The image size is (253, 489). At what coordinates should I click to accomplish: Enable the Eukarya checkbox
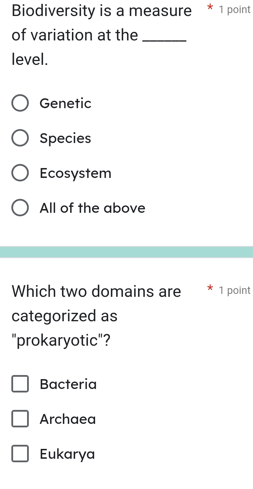pos(20,454)
